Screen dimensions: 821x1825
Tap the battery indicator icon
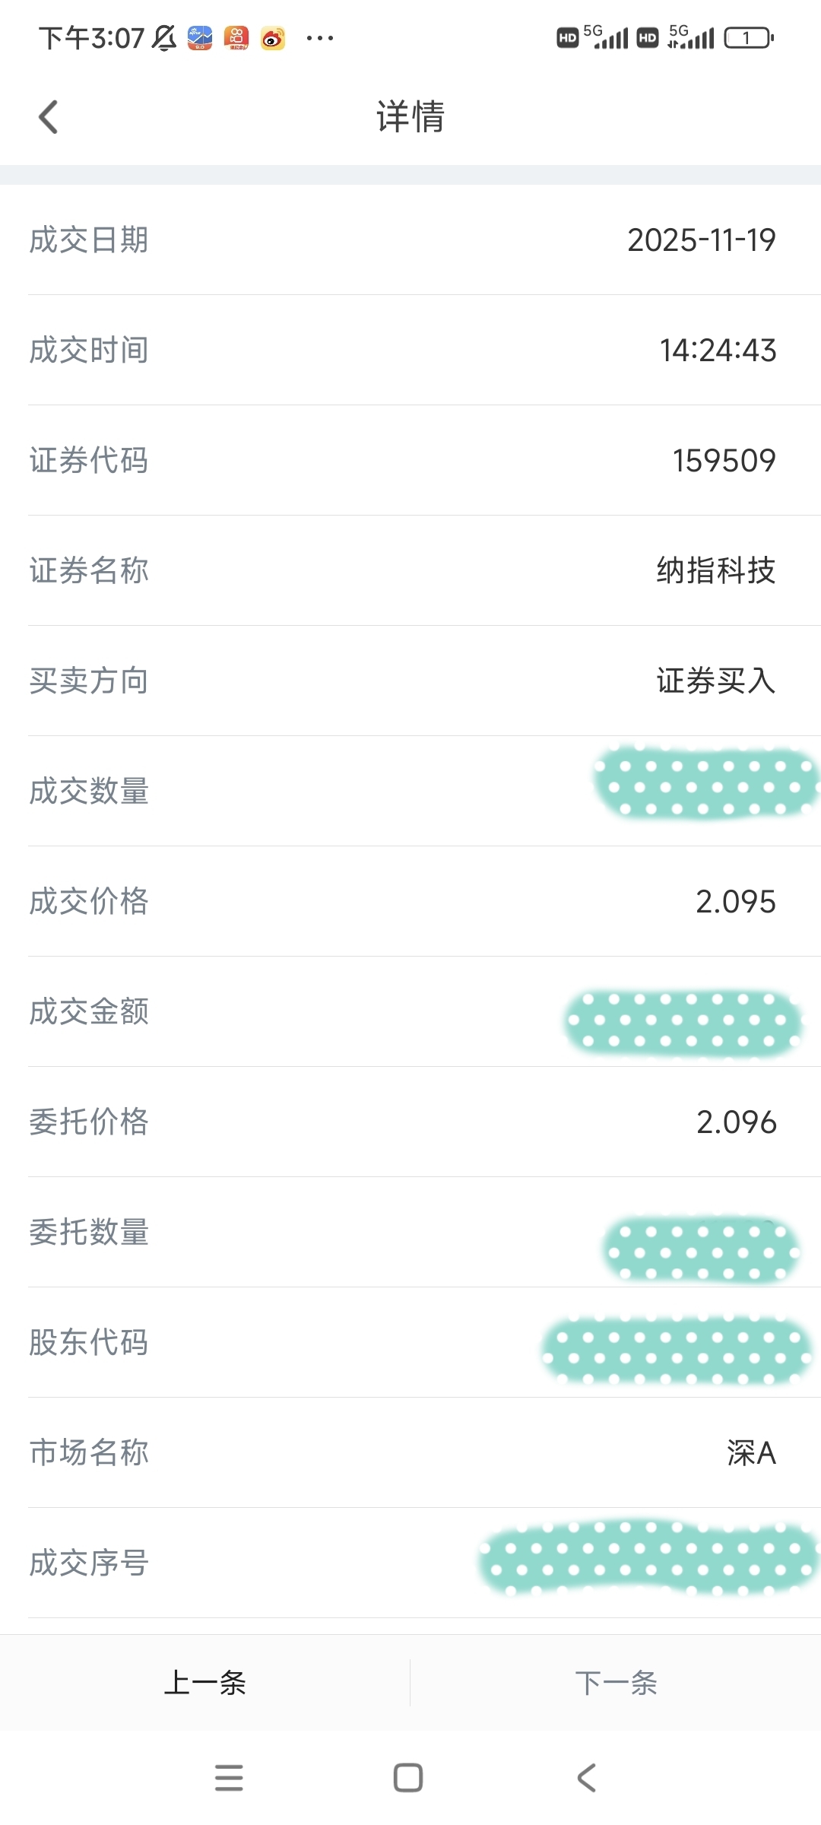[749, 38]
